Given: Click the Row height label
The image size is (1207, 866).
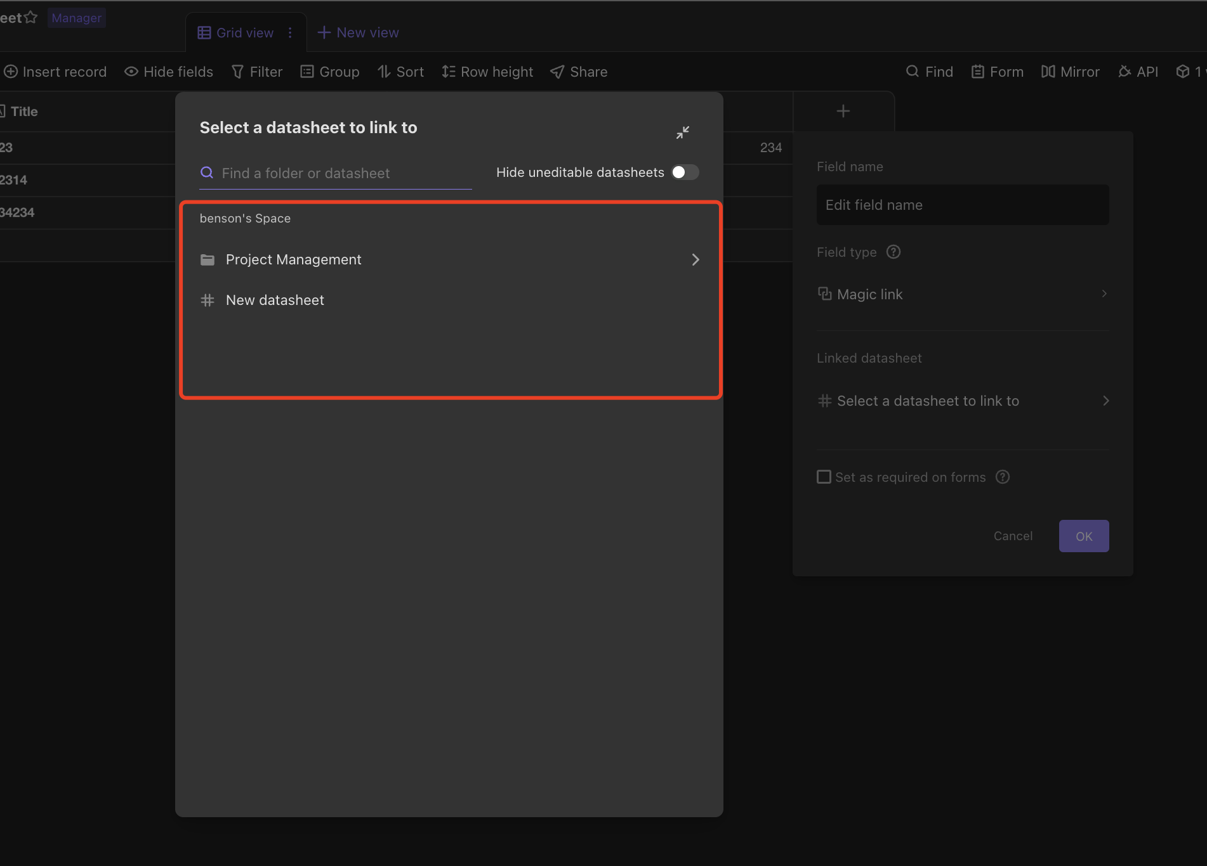Looking at the screenshot, I should click(x=497, y=72).
